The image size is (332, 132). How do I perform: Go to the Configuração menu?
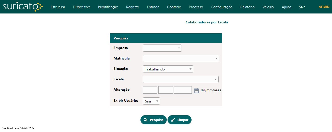click(222, 7)
